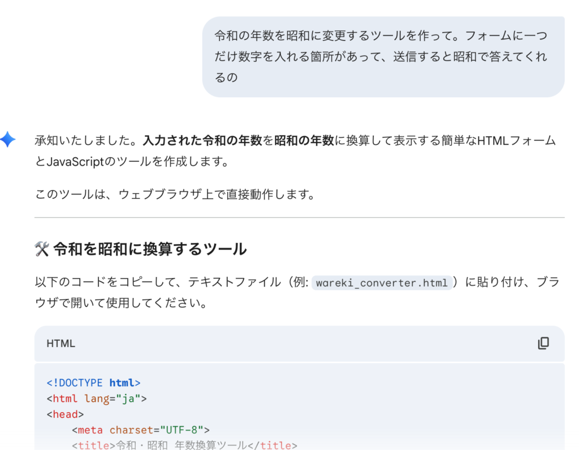Click the <html lang="ja"> code line
The height and width of the screenshot is (450, 579).
coord(96,399)
